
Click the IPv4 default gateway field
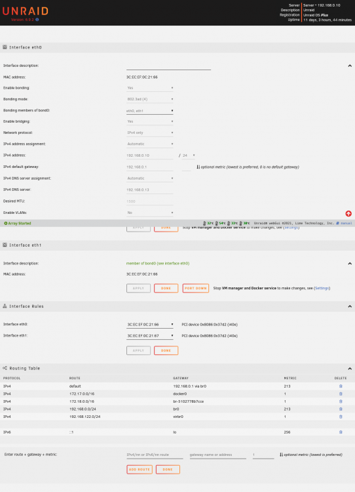(150, 167)
